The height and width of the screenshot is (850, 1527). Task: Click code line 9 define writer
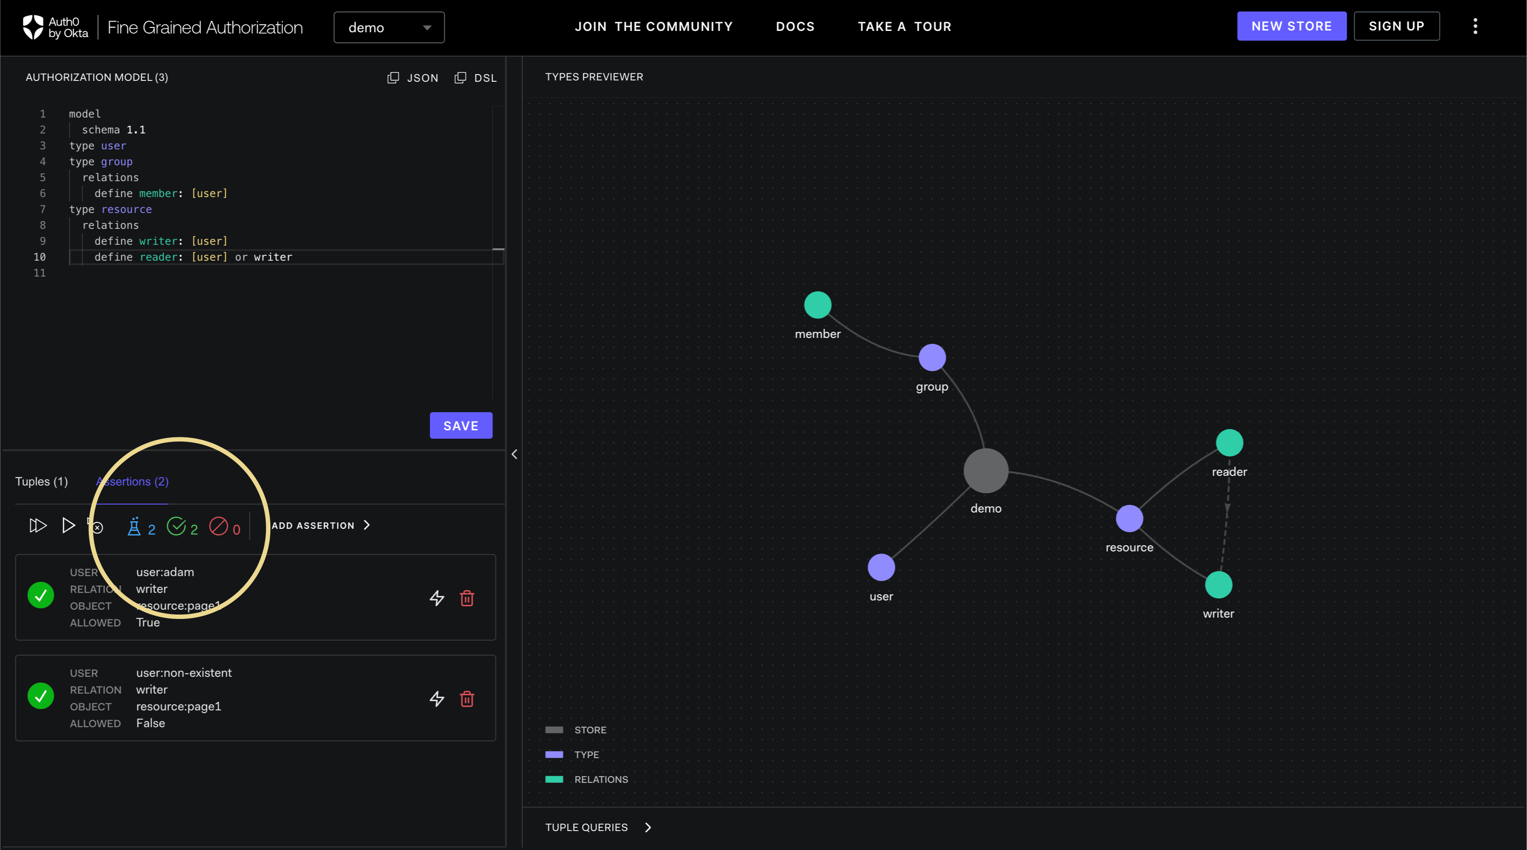click(x=161, y=241)
